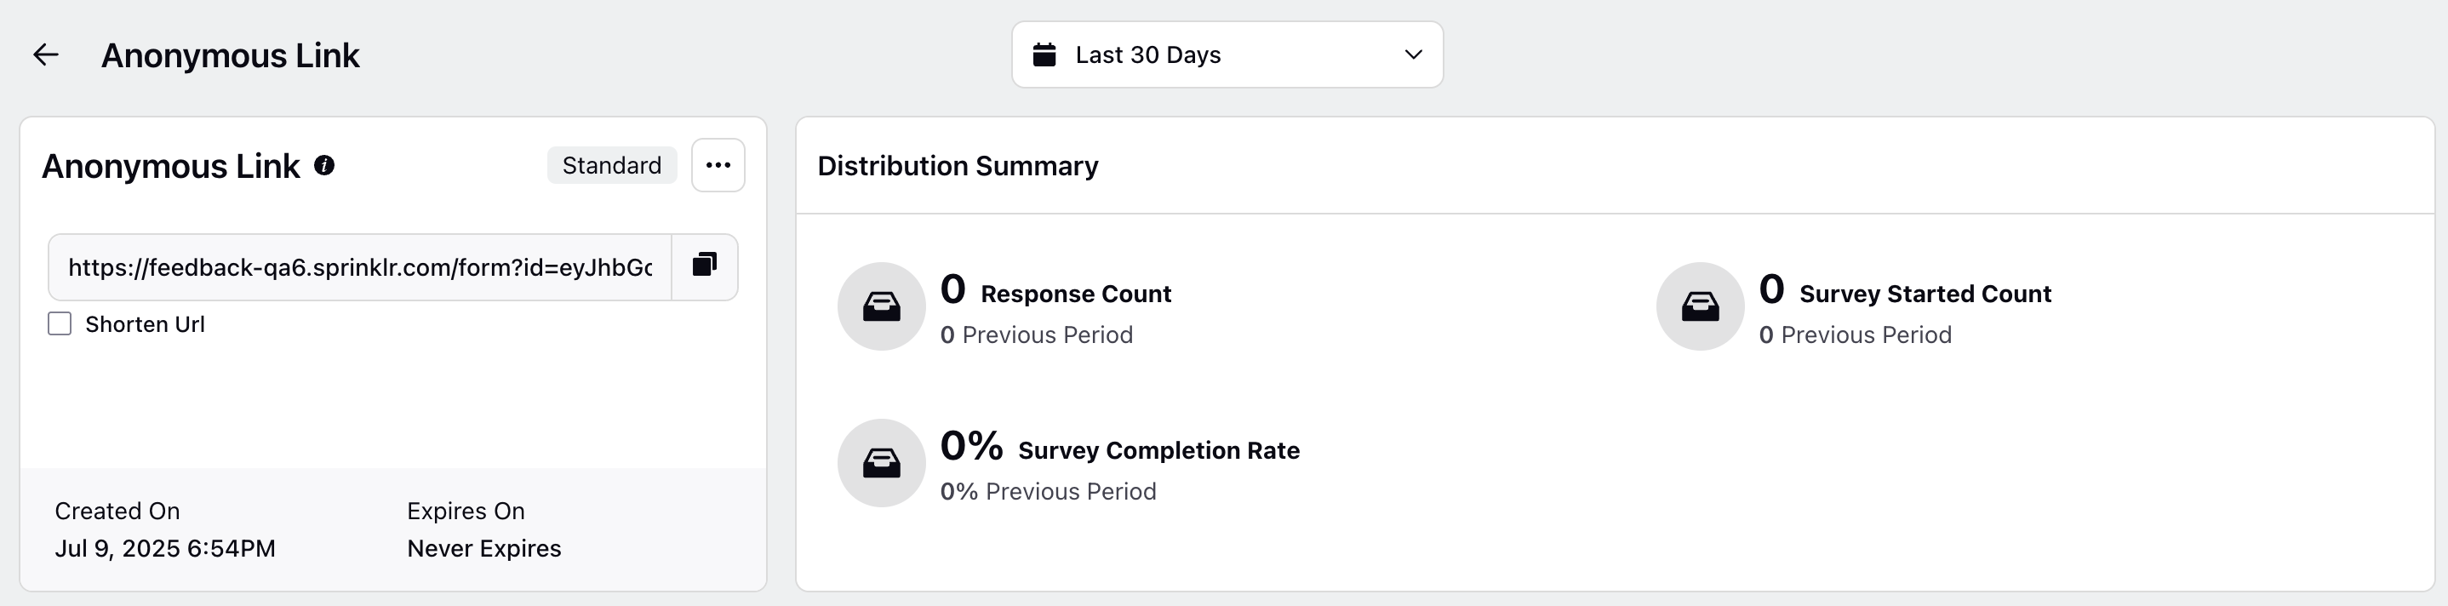Expand the Last 30 Days dropdown

click(1227, 54)
